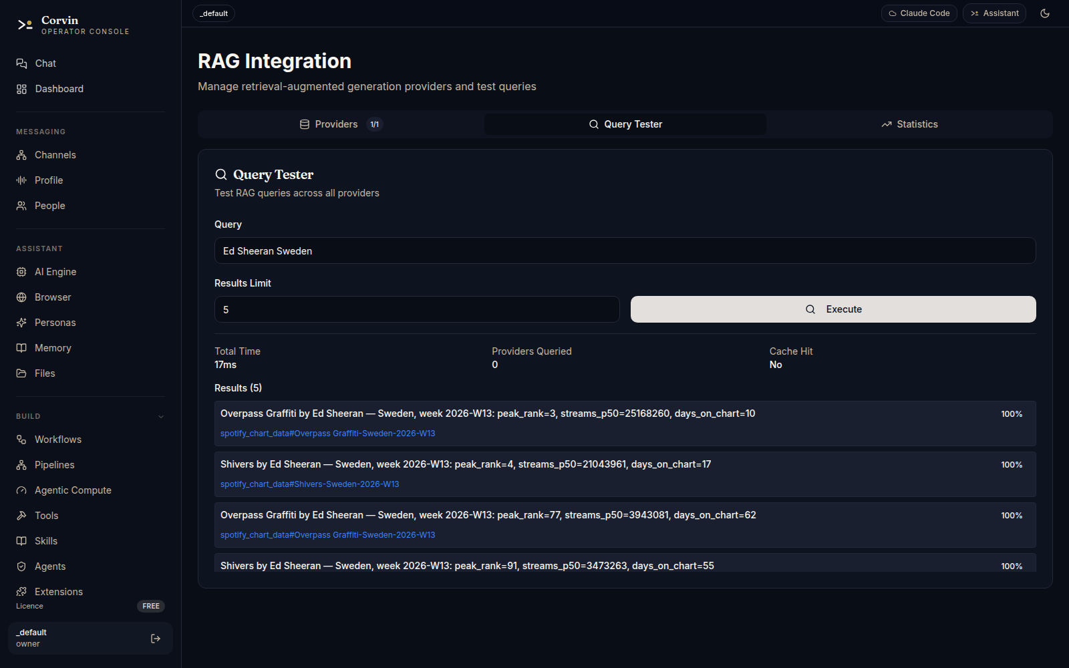Open the source link under the peak_rank=77 result
This screenshot has width=1069, height=668.
(x=328, y=535)
